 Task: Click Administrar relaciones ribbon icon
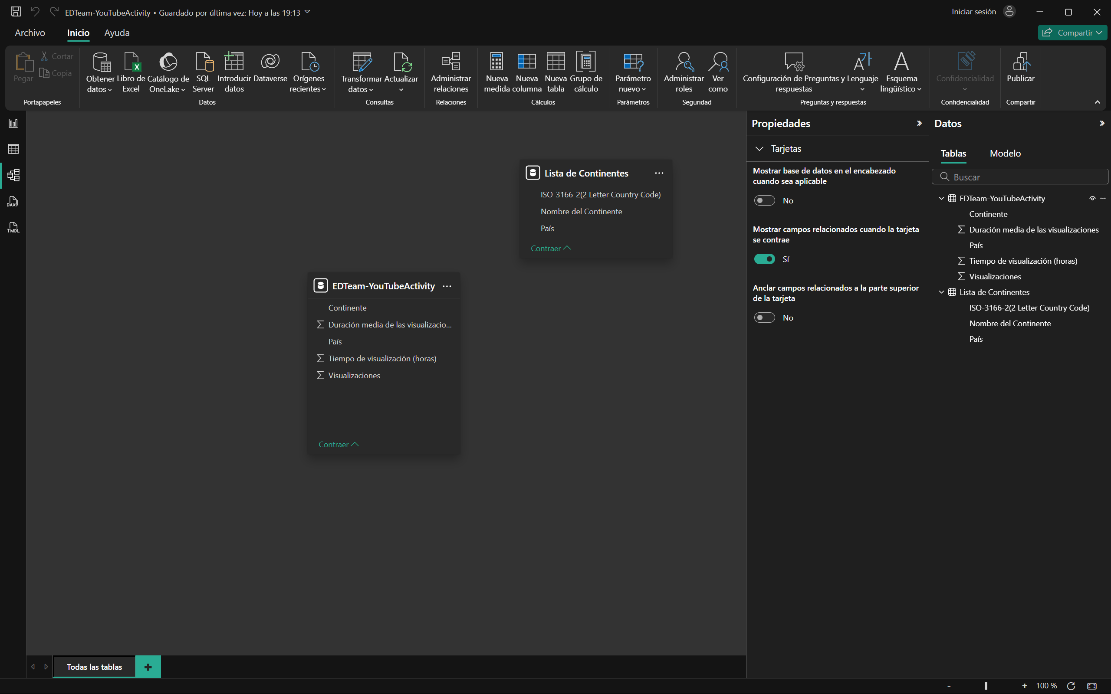point(450,72)
